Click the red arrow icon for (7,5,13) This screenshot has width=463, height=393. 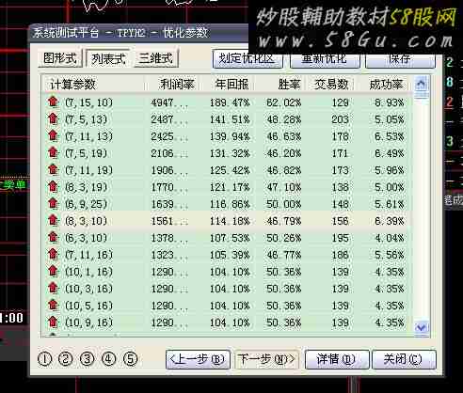[53, 119]
